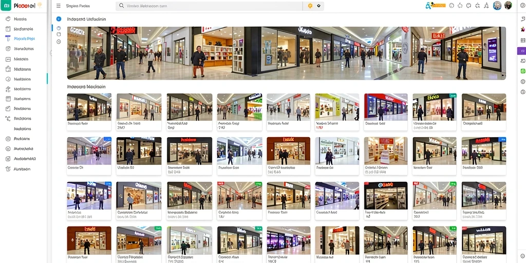Click the green app logo at top left
The height and width of the screenshot is (263, 526).
(x=6, y=5)
